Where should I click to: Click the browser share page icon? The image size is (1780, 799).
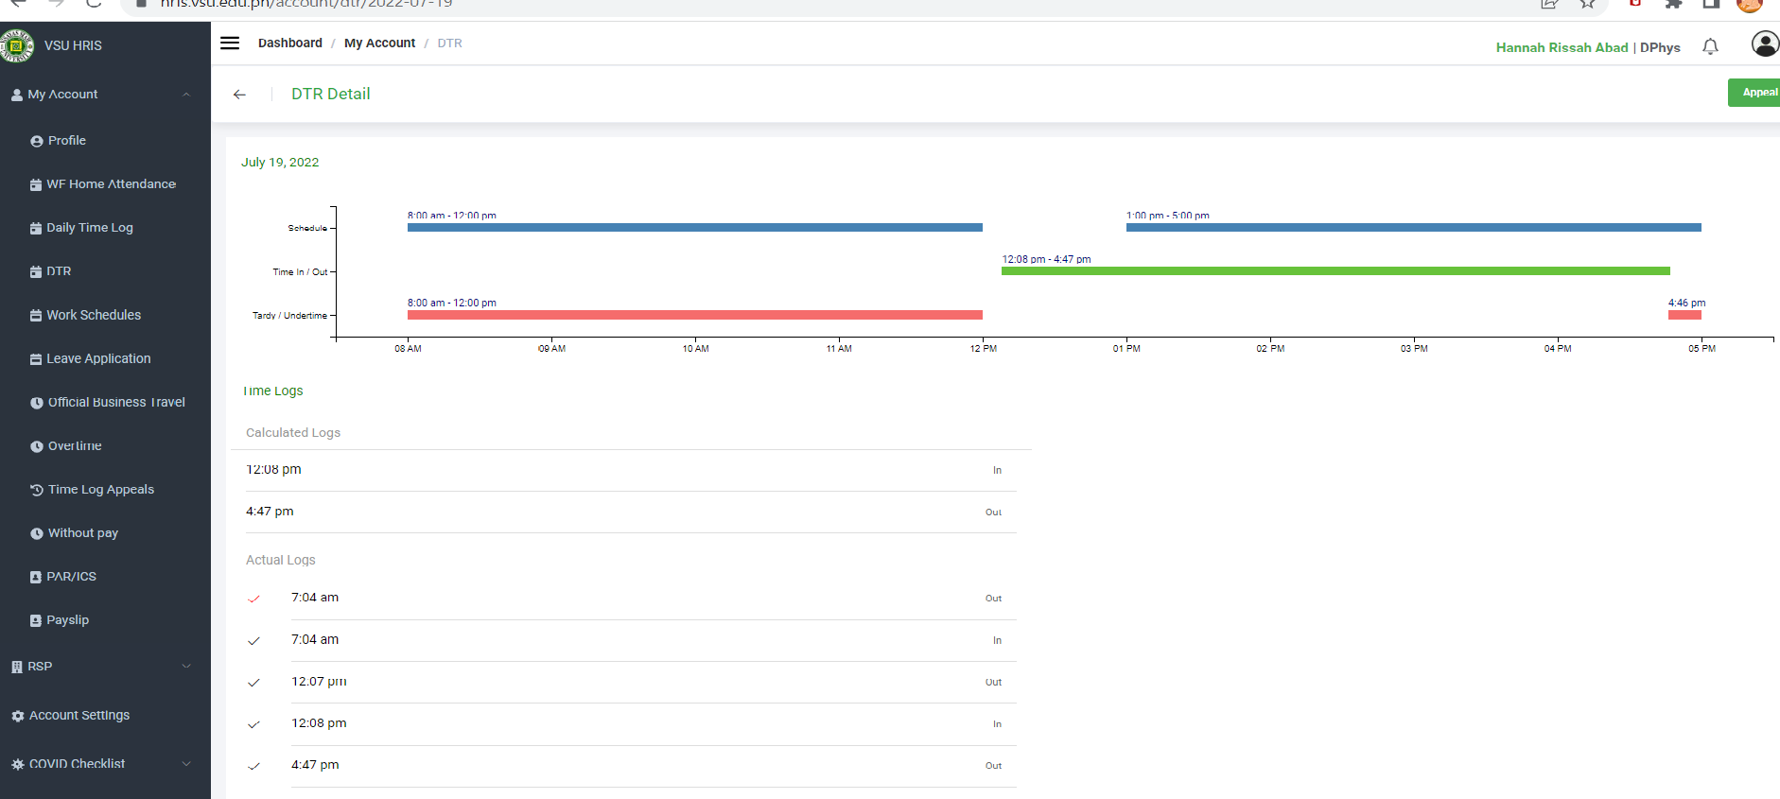[x=1549, y=4]
